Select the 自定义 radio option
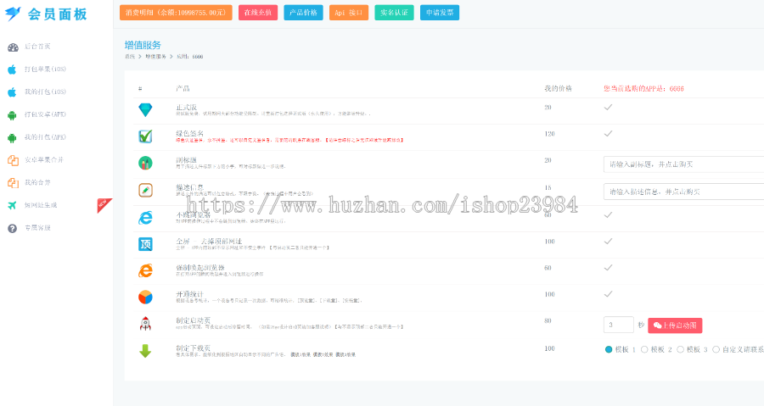Viewport: 764px width, 406px height. click(x=716, y=349)
